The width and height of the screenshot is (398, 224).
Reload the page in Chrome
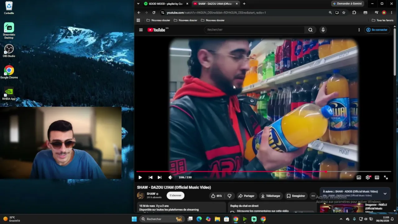pyautogui.click(x=154, y=12)
